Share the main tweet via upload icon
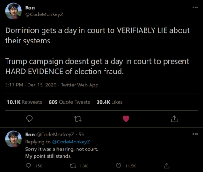 click(174, 119)
